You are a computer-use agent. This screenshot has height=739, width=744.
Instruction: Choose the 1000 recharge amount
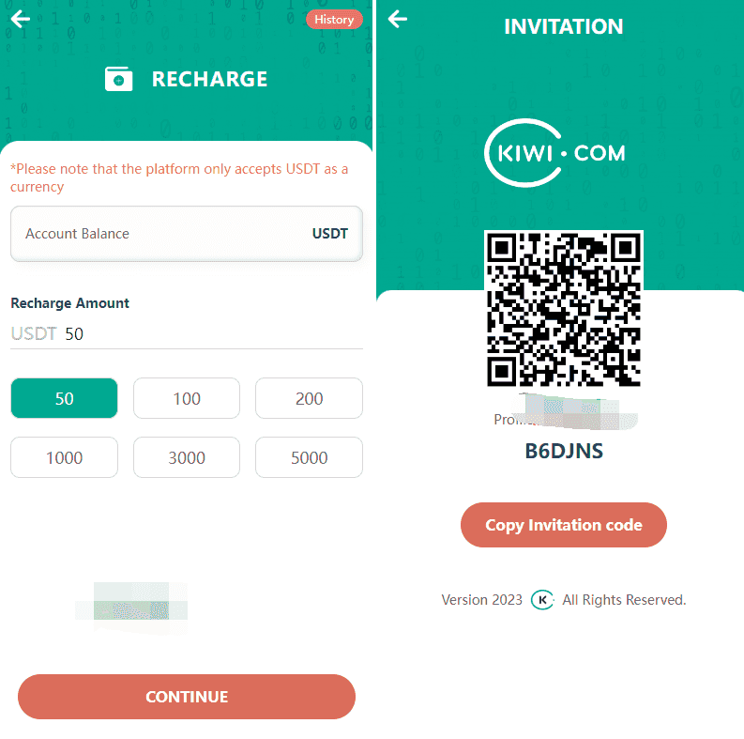64,457
